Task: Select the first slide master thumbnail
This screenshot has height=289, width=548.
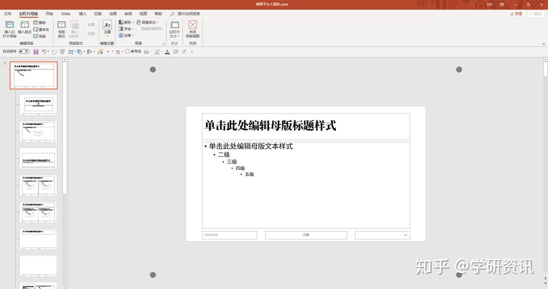Action: pyautogui.click(x=34, y=76)
